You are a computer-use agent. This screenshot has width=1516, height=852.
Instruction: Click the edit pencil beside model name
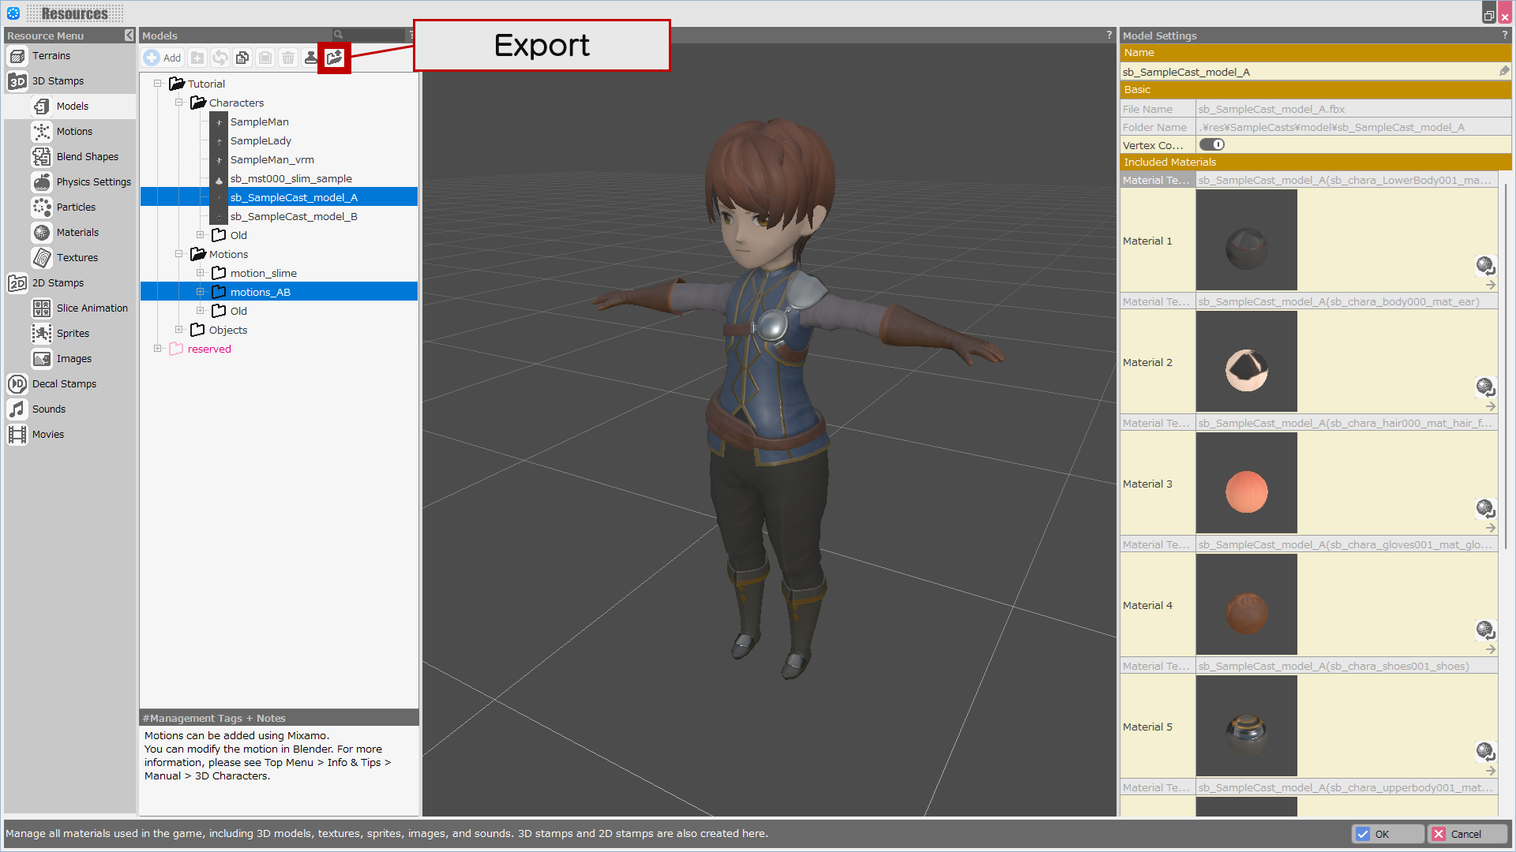(x=1504, y=71)
